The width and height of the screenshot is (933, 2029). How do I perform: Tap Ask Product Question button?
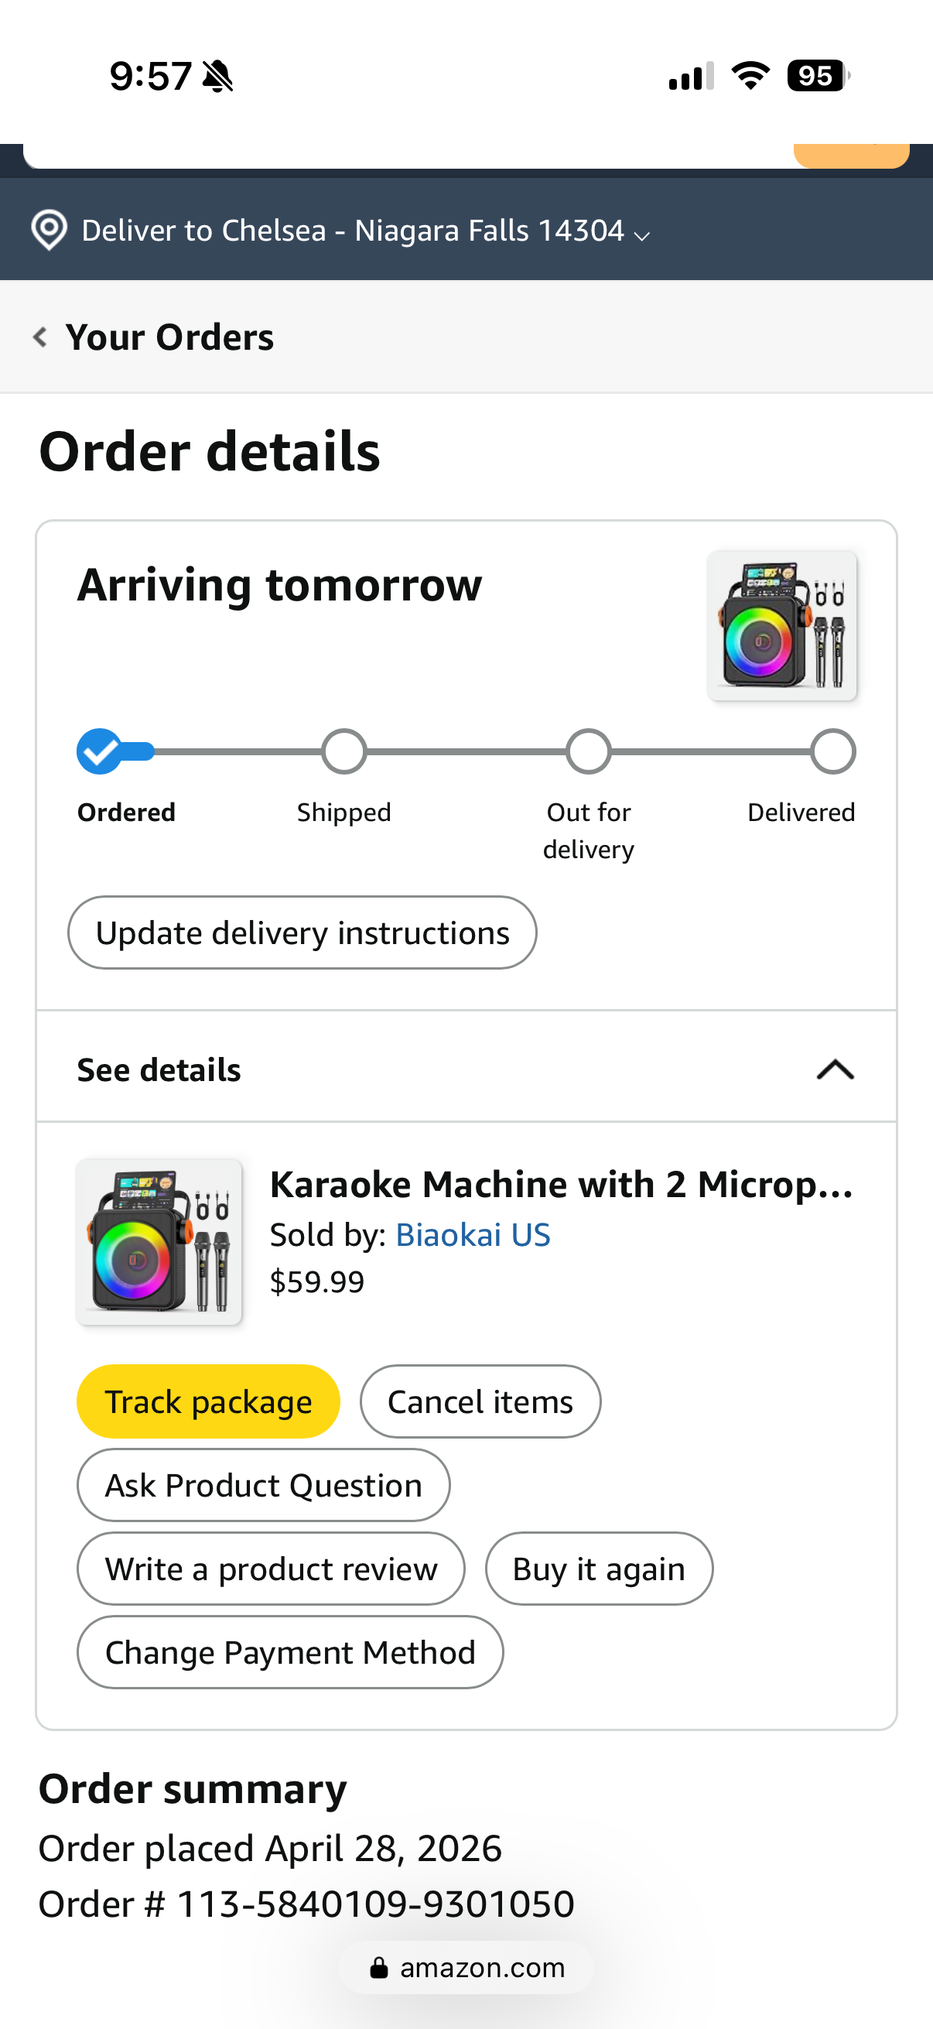pyautogui.click(x=264, y=1486)
